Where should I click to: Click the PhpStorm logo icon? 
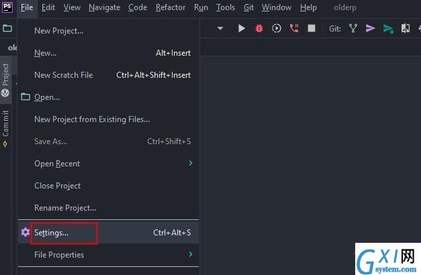7,7
